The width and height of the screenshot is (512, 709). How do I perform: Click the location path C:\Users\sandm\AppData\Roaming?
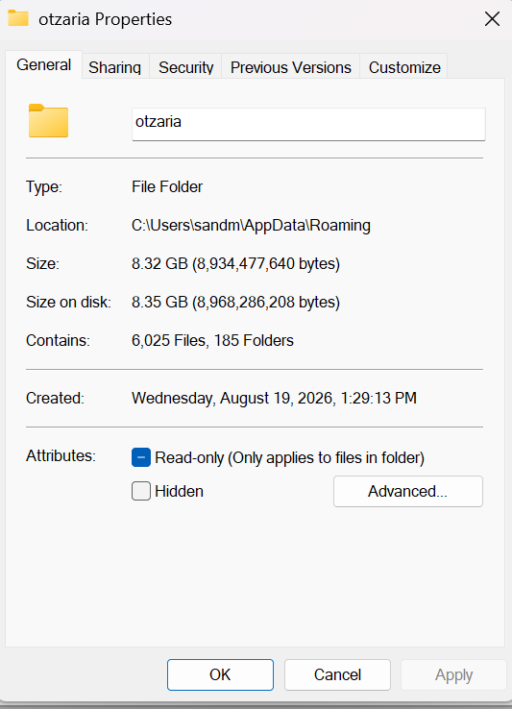[251, 225]
